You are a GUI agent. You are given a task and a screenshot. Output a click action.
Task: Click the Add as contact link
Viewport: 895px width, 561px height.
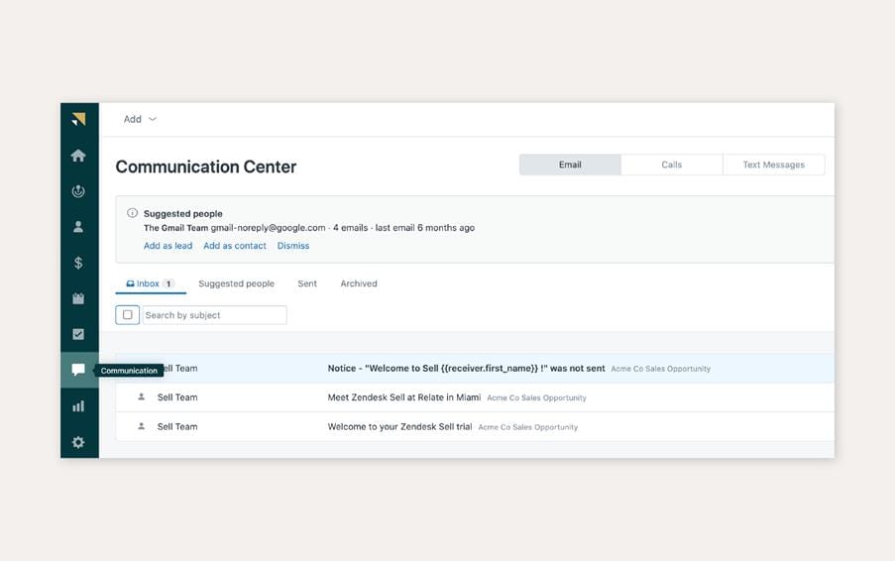point(235,246)
